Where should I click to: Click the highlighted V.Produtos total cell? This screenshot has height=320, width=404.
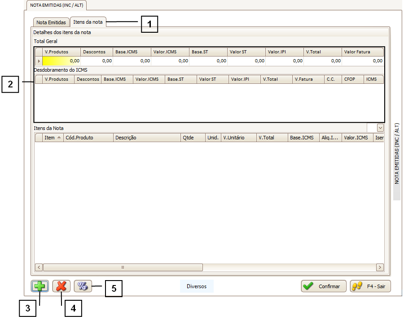pos(61,61)
